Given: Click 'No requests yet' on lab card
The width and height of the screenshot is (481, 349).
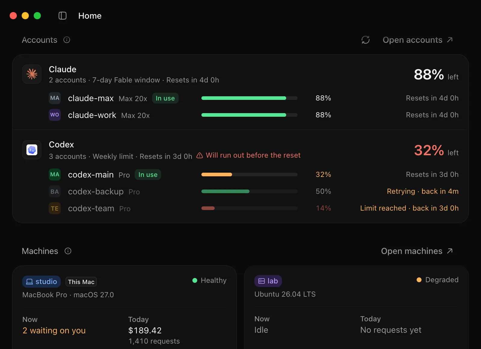Looking at the screenshot, I should pos(391,330).
